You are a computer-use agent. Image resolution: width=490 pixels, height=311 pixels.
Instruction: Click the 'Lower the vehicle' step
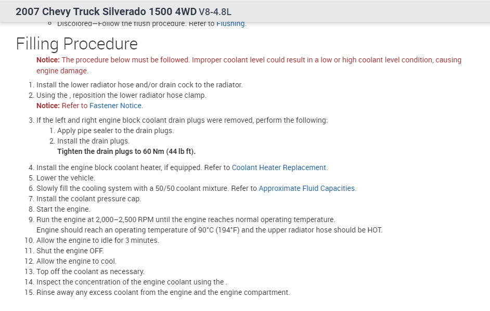[x=66, y=178]
